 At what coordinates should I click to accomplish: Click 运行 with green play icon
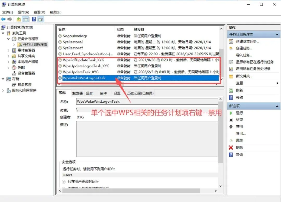point(239,113)
